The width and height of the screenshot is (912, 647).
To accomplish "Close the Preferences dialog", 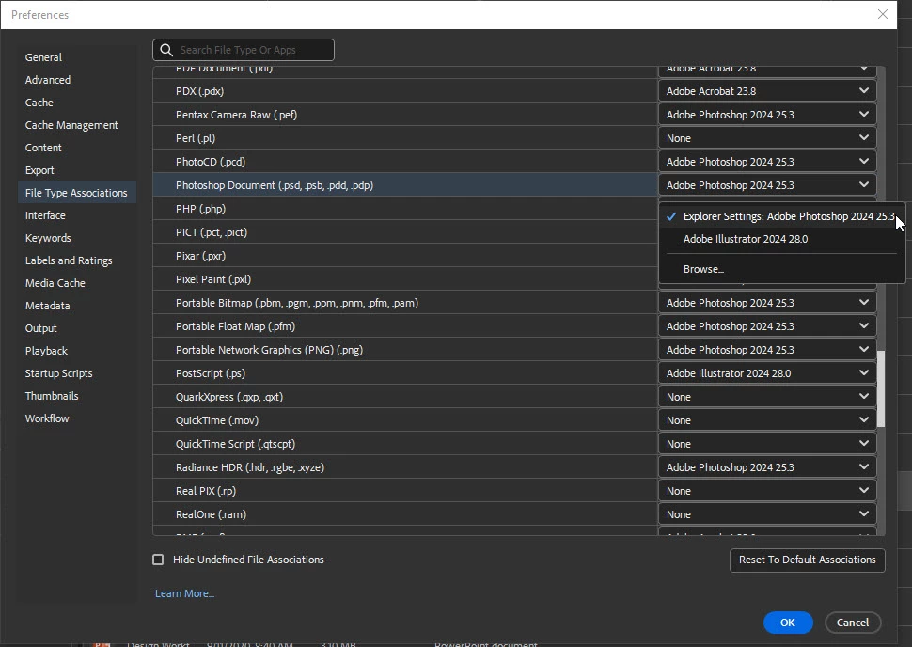I will point(882,14).
